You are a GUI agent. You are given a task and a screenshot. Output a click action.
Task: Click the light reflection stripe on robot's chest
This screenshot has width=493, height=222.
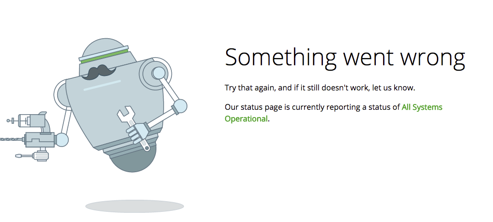click(x=102, y=86)
